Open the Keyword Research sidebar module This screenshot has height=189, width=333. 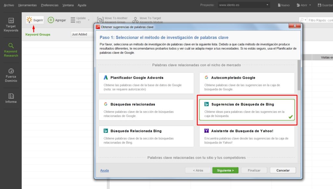coord(11,50)
